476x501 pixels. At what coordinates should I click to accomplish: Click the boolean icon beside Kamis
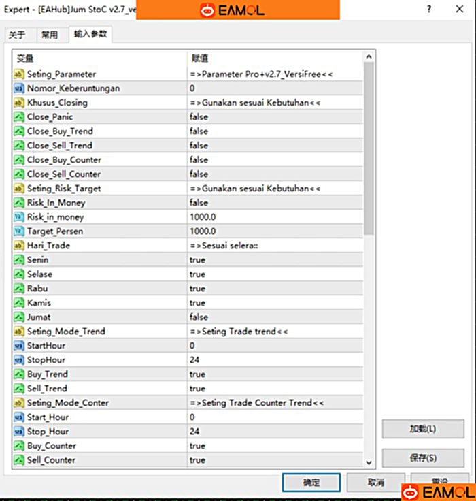(x=19, y=303)
